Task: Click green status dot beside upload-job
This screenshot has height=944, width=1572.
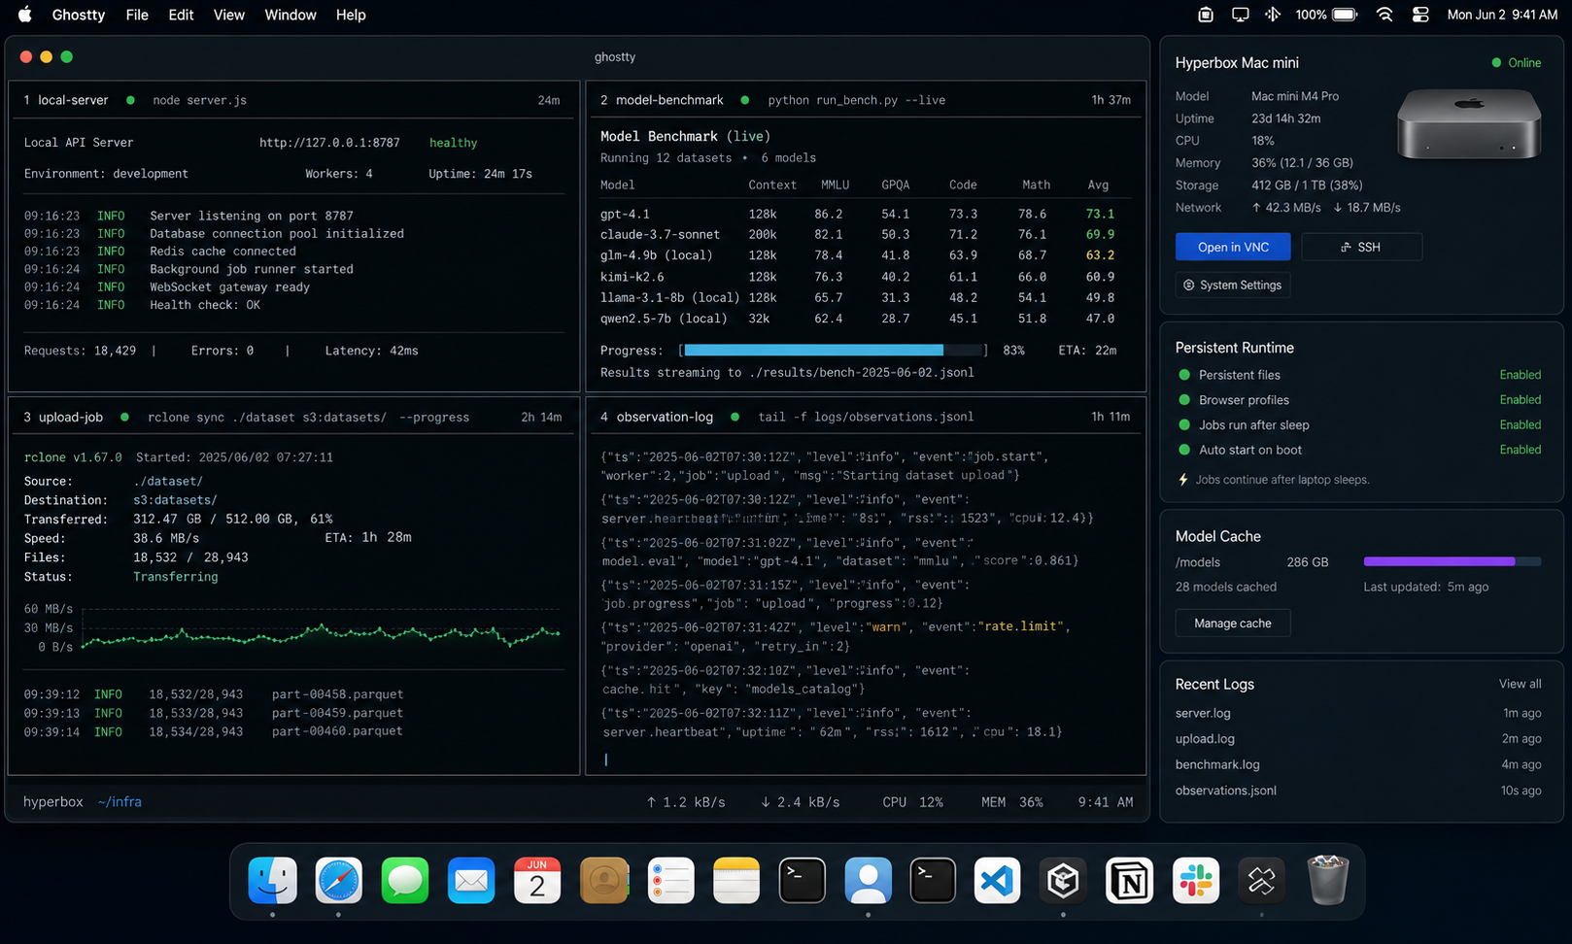Action: point(124,417)
